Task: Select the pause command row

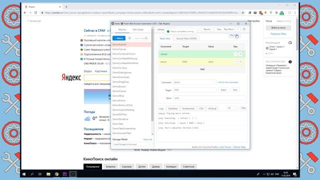Action: 202,61
